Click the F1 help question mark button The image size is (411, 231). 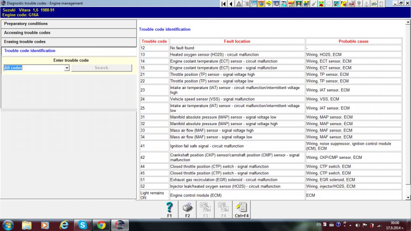[169, 209]
